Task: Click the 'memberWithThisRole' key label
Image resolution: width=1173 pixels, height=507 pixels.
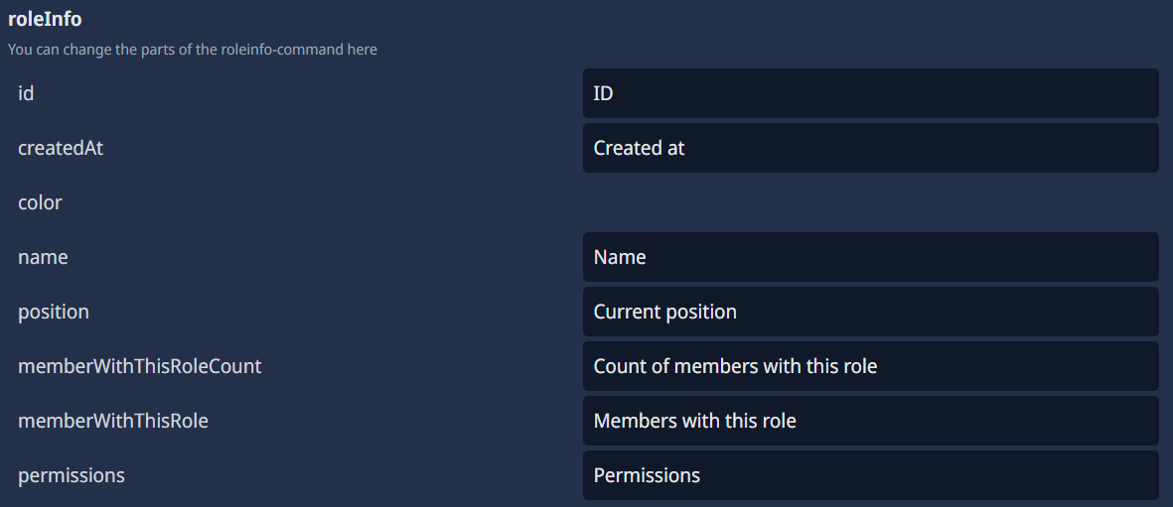Action: pyautogui.click(x=113, y=421)
